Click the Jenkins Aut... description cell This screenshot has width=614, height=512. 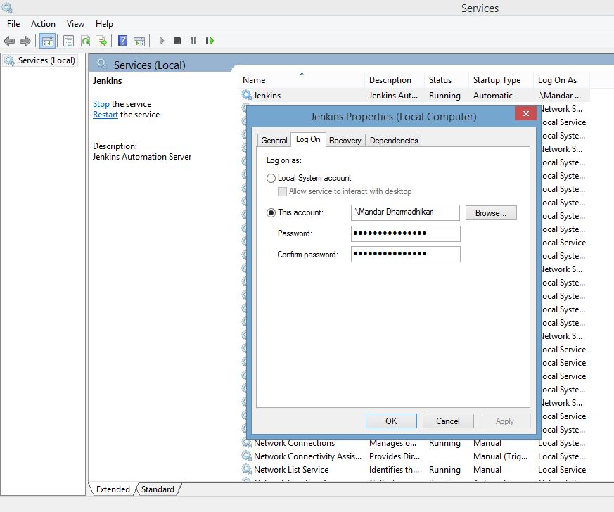click(x=394, y=95)
